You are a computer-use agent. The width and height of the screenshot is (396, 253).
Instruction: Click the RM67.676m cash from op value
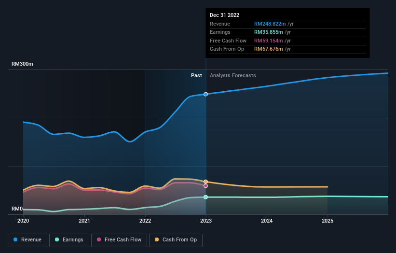268,49
